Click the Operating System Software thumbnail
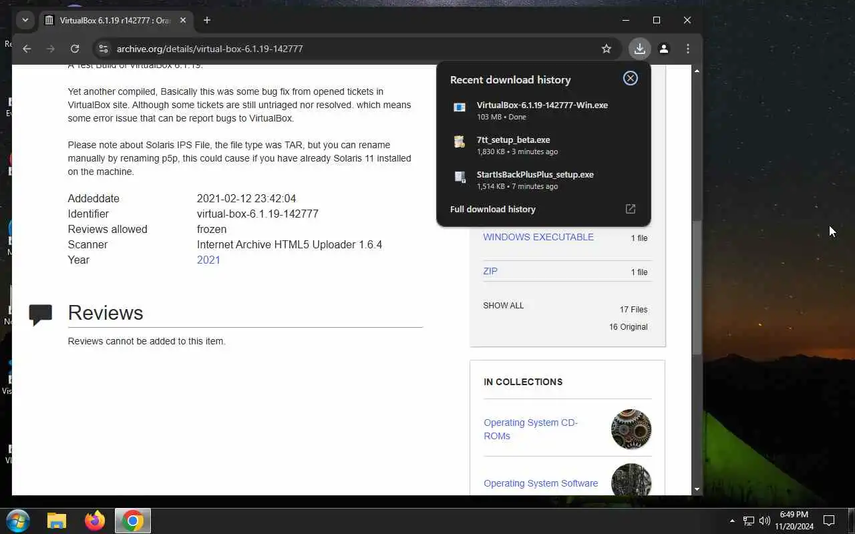This screenshot has height=534, width=855. click(x=631, y=479)
